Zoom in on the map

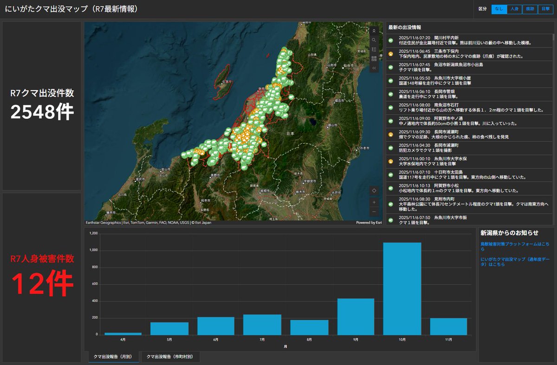[x=374, y=202]
